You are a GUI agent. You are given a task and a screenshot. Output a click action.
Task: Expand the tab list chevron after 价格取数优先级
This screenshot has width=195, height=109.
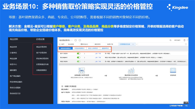point(137,44)
